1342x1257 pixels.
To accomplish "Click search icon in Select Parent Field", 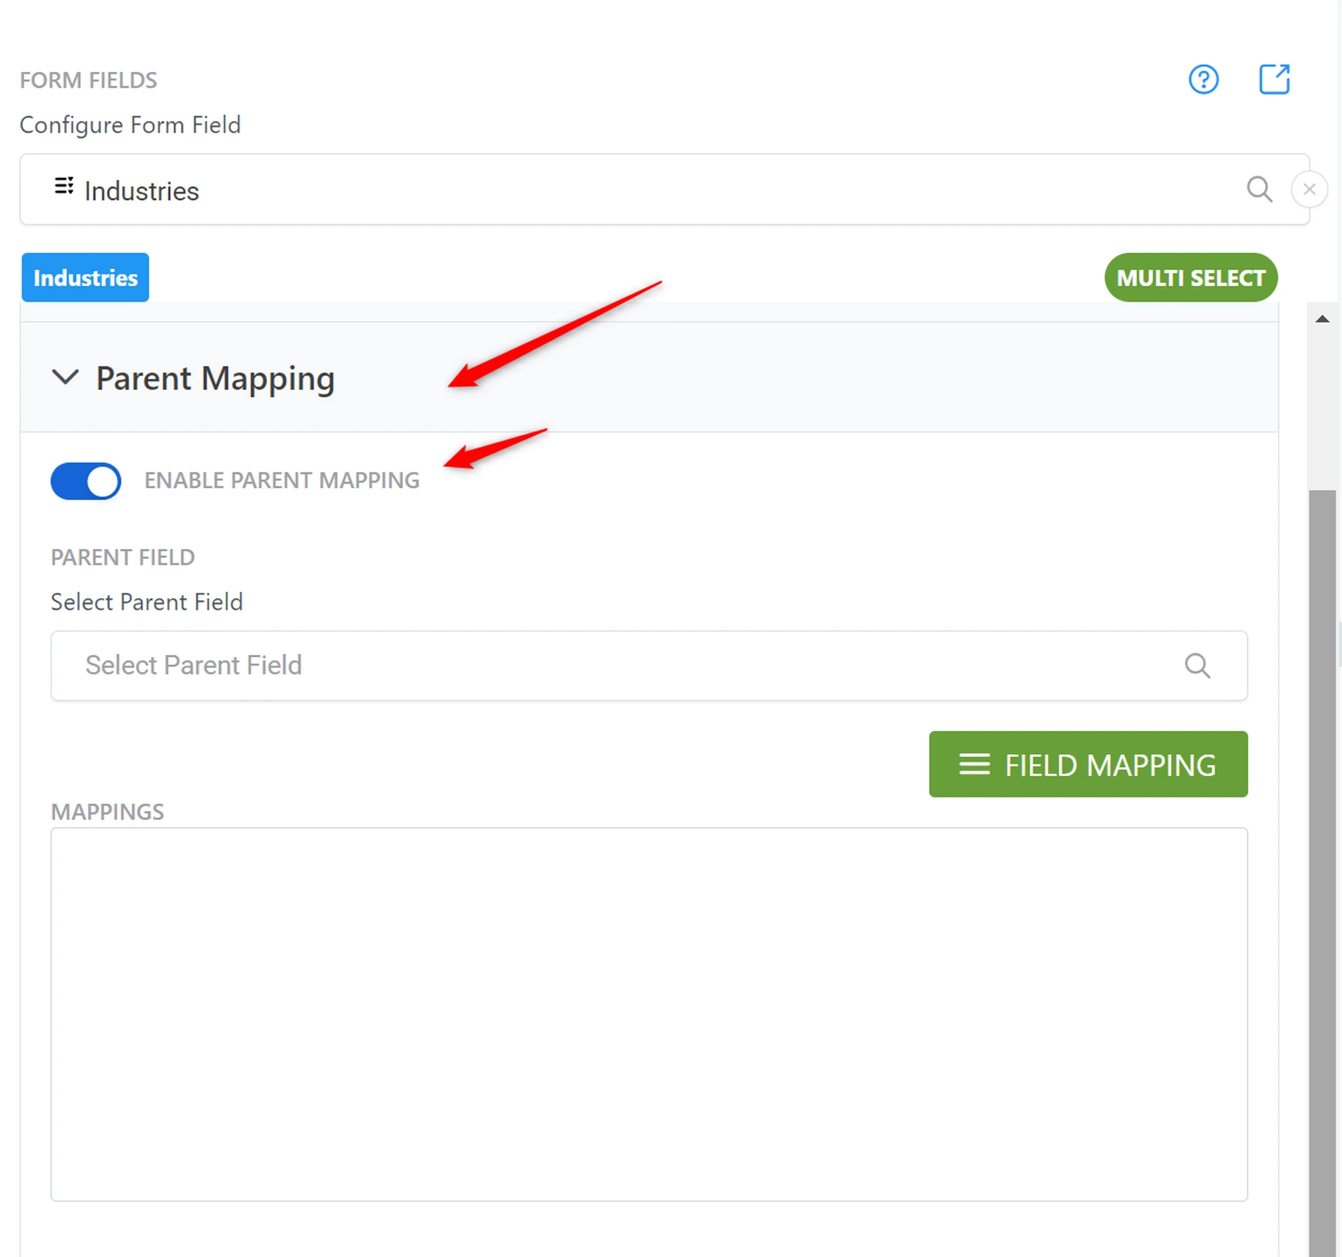I will point(1197,665).
